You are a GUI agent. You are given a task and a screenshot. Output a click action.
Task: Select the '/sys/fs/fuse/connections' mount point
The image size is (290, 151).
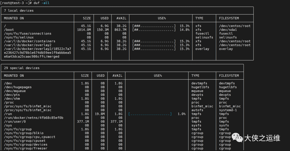point(28,33)
